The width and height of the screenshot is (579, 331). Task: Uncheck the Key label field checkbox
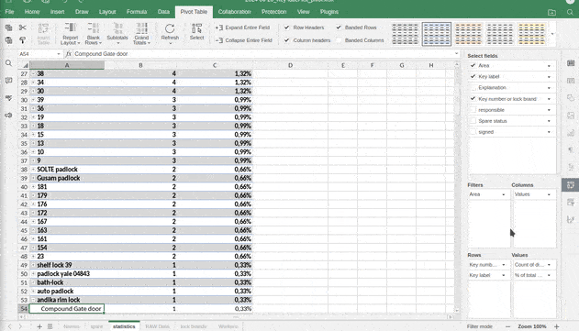point(473,76)
